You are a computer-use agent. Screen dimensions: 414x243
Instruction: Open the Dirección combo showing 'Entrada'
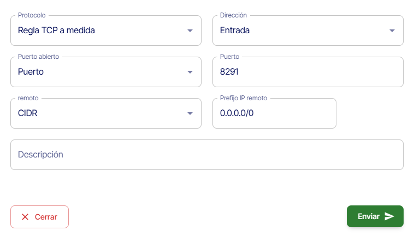click(x=300, y=31)
